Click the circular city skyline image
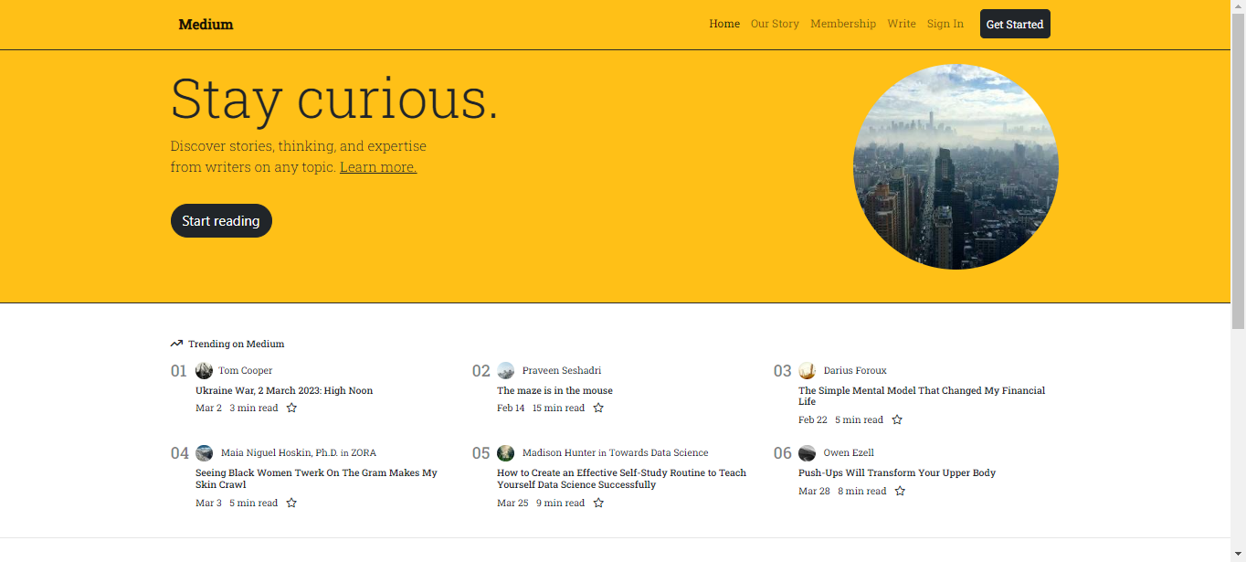Viewport: 1246px width, 562px height. click(956, 166)
